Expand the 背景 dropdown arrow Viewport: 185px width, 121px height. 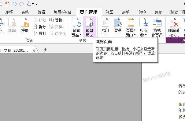(118, 34)
